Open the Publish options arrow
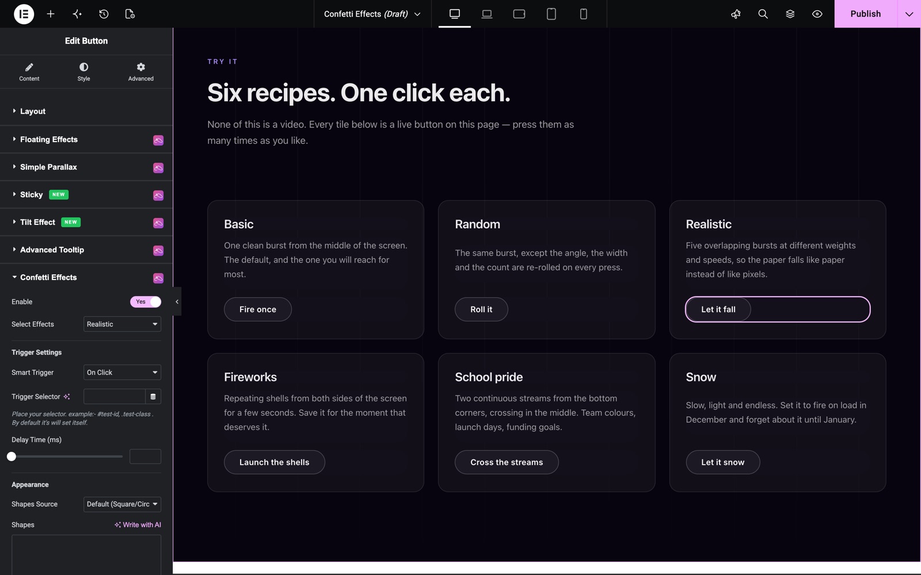This screenshot has height=575, width=921. tap(909, 14)
